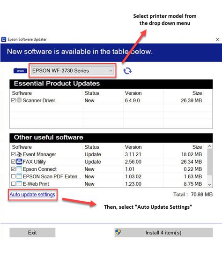The image size is (222, 259).
Task: Click version 2.56.00 cell
Action: pyautogui.click(x=133, y=162)
